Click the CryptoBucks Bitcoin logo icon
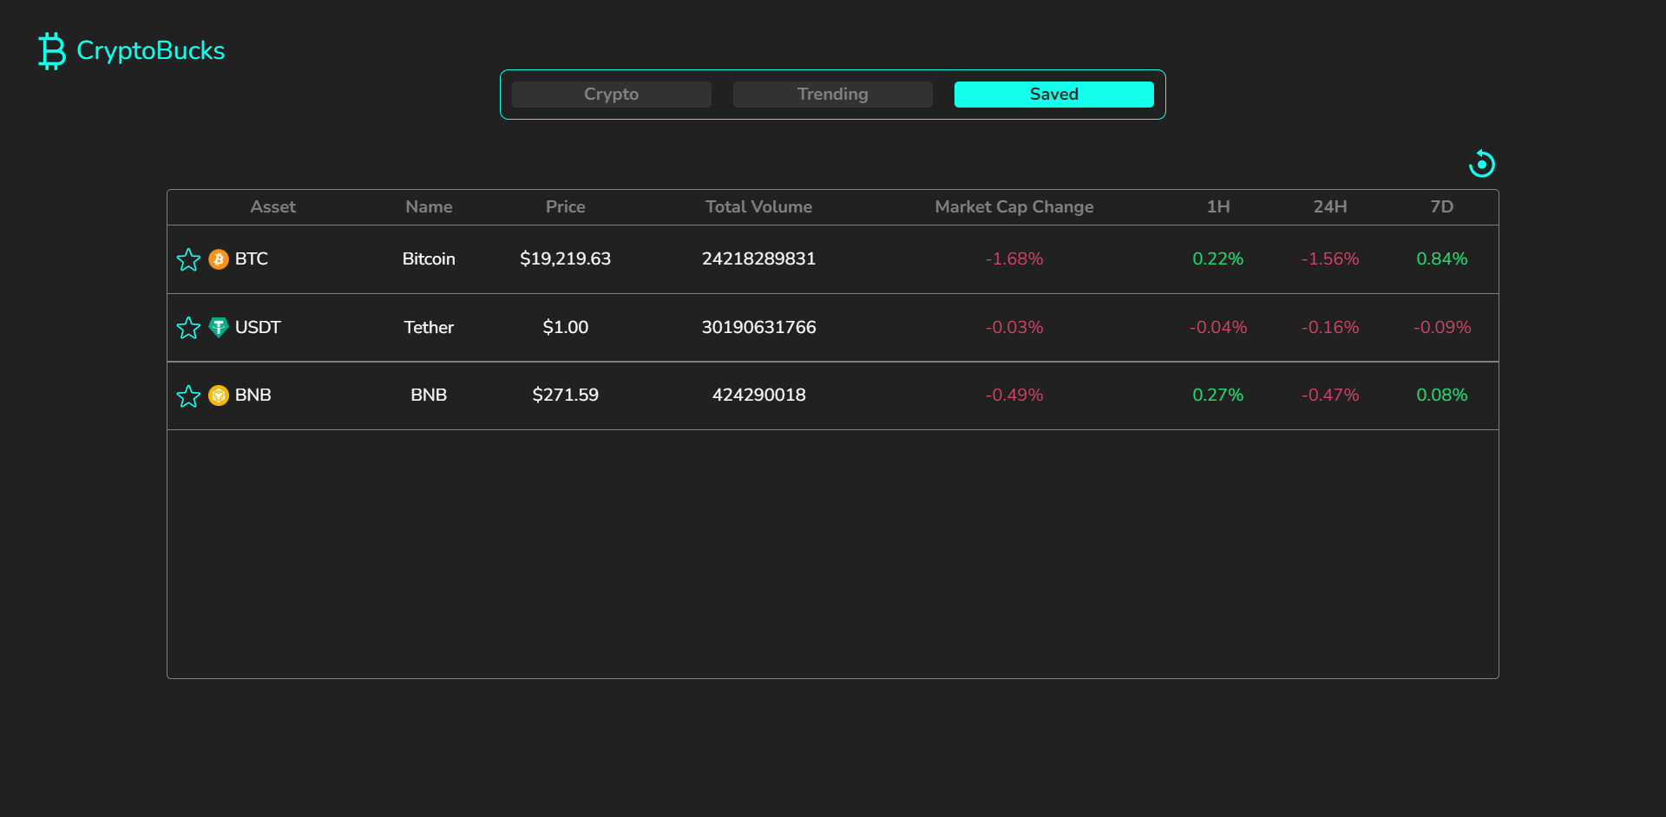This screenshot has width=1666, height=817. coord(52,51)
